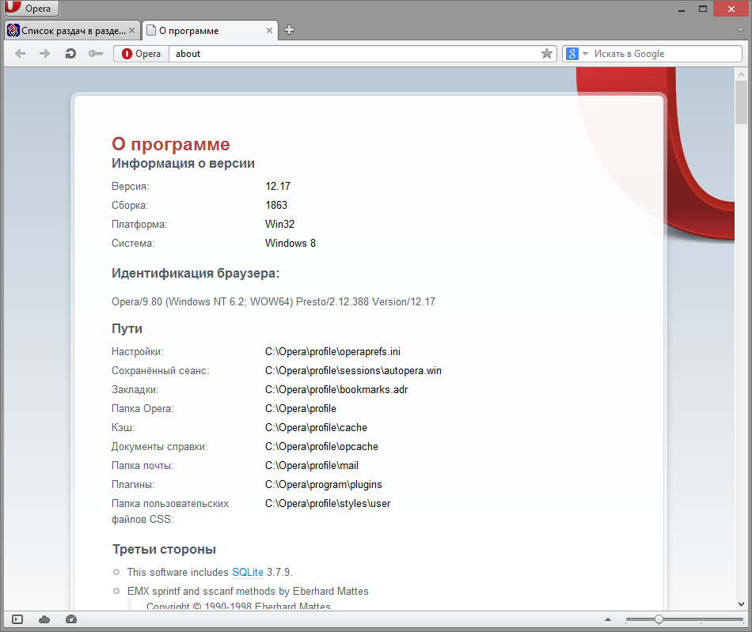Click path C:\Opera\profile\styles\user
Viewport: 752px width, 632px height.
[328, 504]
